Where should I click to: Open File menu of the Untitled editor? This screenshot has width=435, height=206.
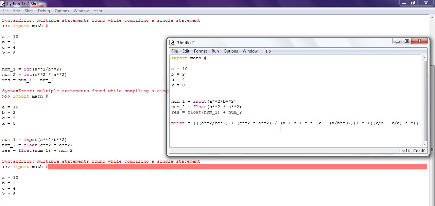[174, 51]
